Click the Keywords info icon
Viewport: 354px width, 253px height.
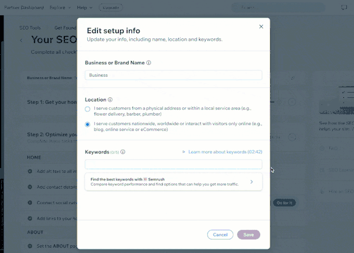(x=123, y=152)
